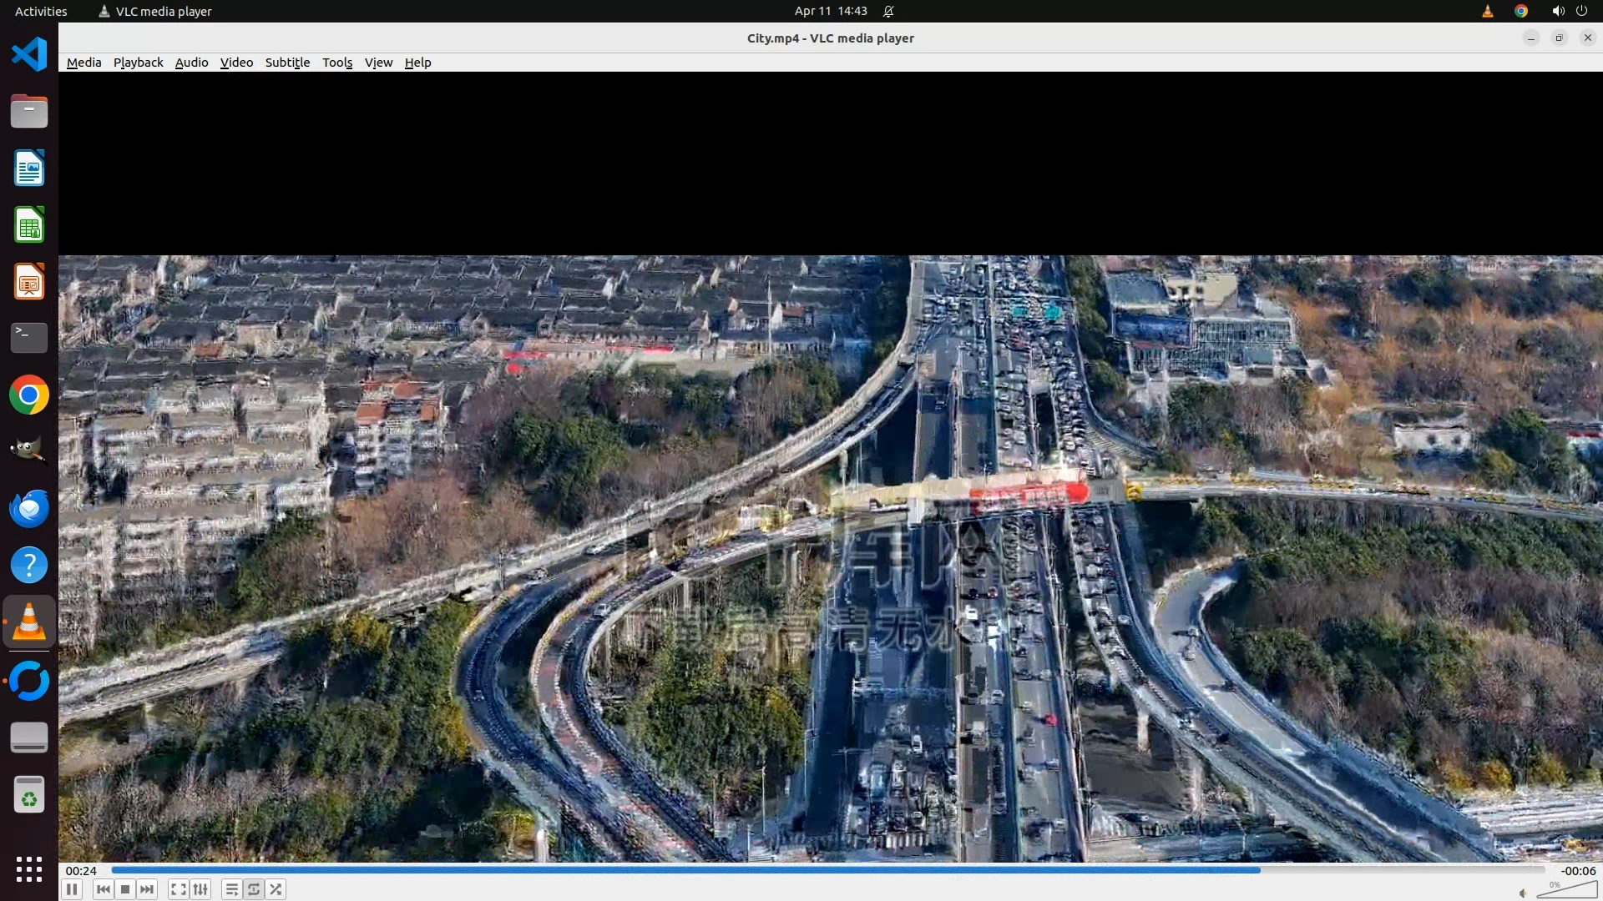
Task: Toggle the playlist view
Action: (231, 889)
